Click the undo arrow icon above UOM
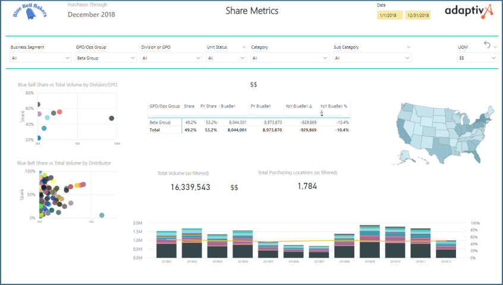 (x=488, y=45)
